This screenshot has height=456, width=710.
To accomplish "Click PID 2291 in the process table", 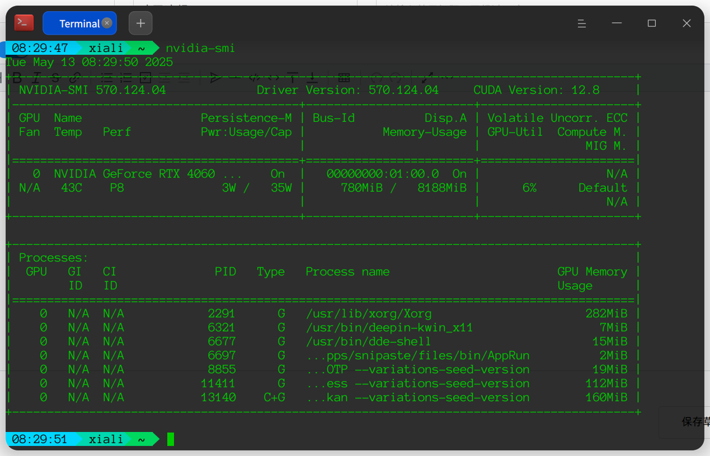I will pyautogui.click(x=222, y=313).
